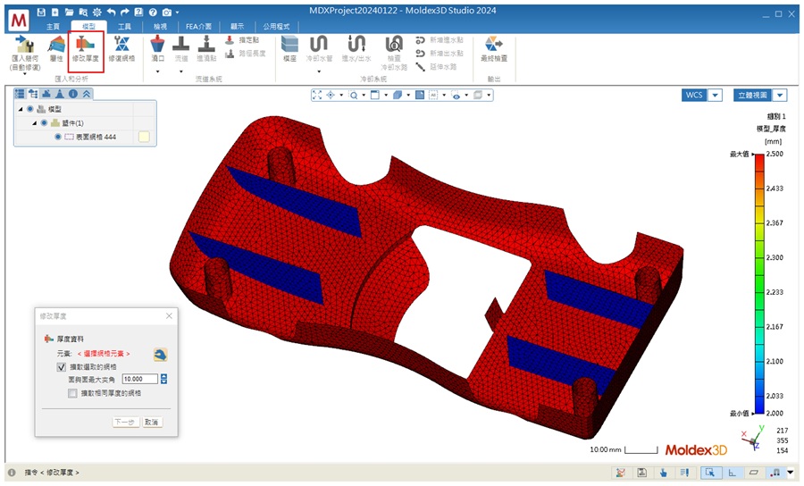Viewport: 804px width, 486px height.
Task: Open the WCS dropdown arrow
Action: pos(717,95)
